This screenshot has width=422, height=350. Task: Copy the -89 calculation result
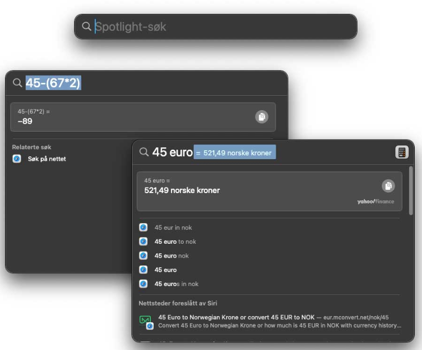[262, 116]
